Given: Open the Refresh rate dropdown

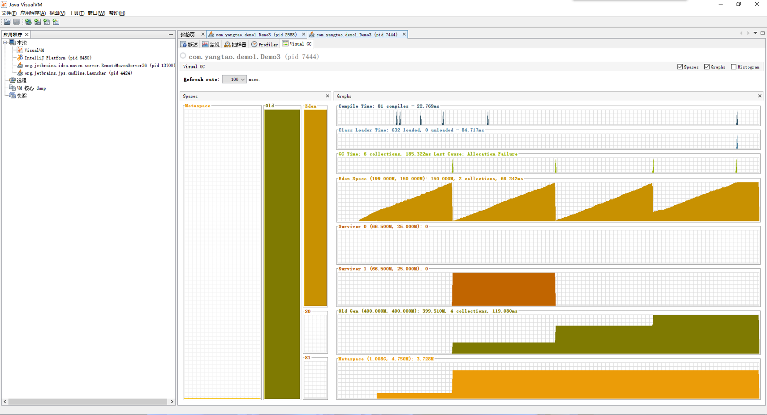Looking at the screenshot, I should (x=234, y=80).
